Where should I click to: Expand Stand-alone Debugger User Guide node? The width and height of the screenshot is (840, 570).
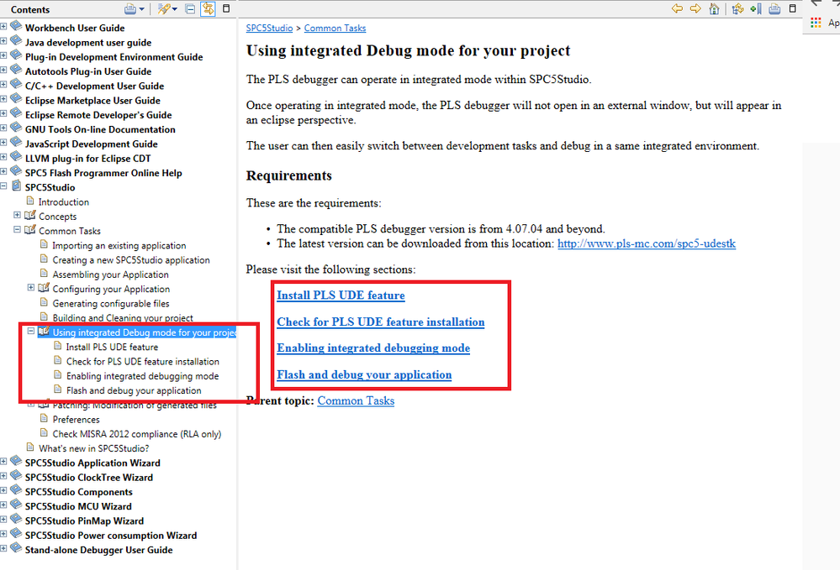[x=3, y=548]
